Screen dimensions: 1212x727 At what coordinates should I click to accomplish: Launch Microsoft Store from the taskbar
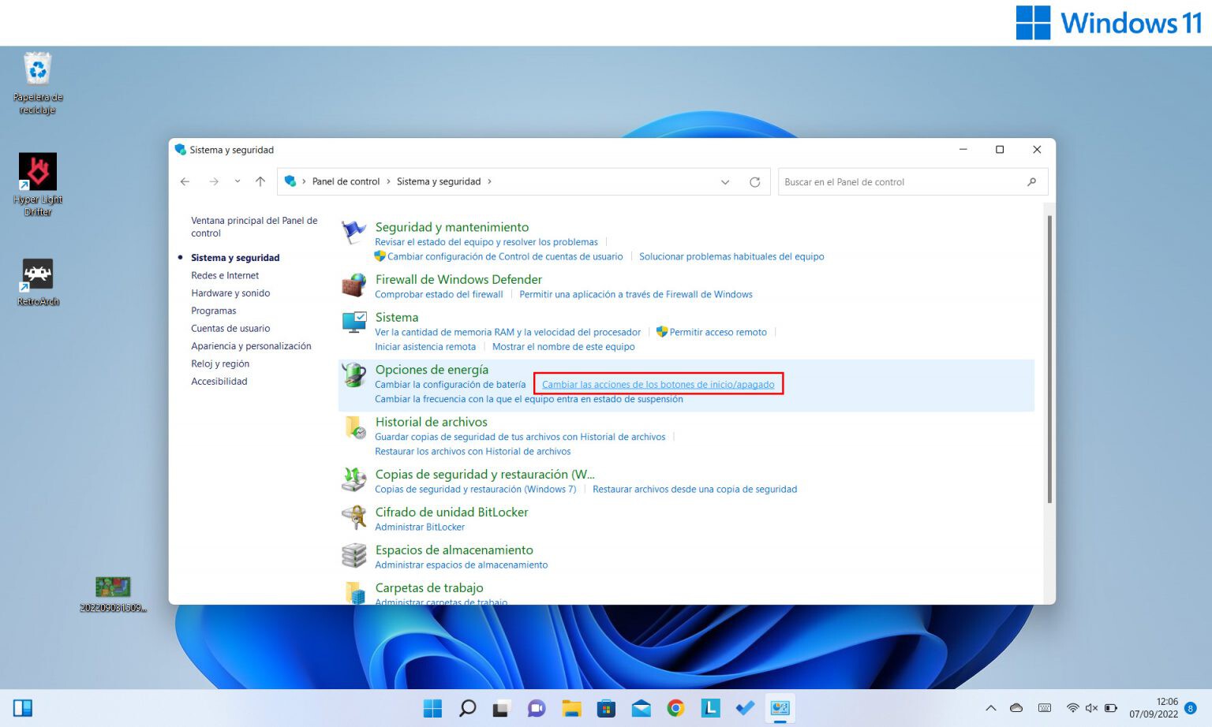[605, 708]
